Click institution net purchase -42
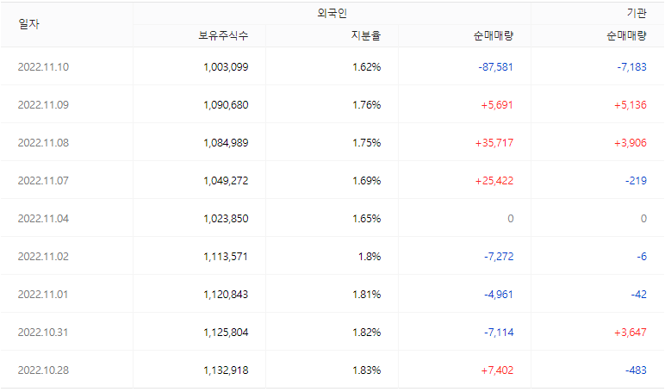This screenshot has height=392, width=665. click(x=638, y=295)
